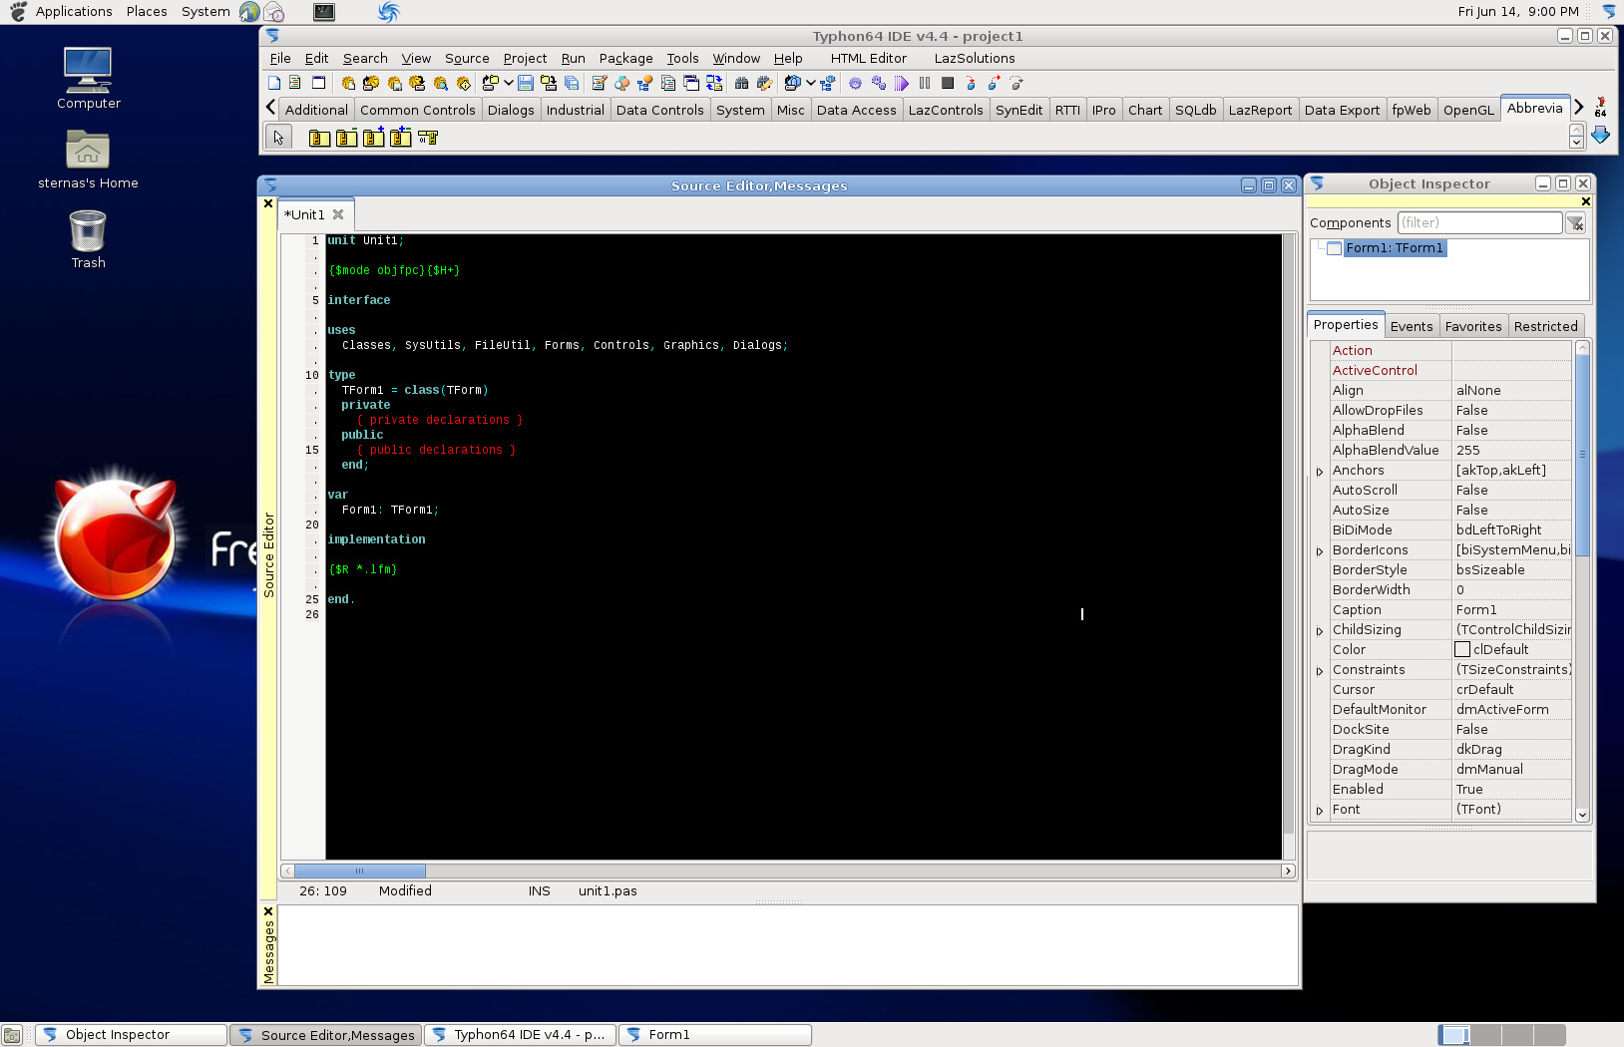Screen dimensions: 1624x1047
Task: Switch to the Events tab
Action: [1411, 326]
